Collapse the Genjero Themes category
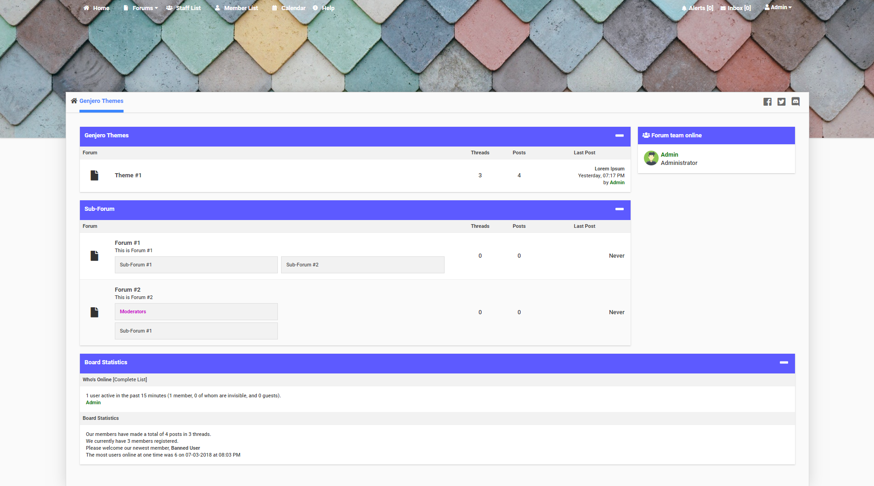874x486 pixels. tap(619, 136)
